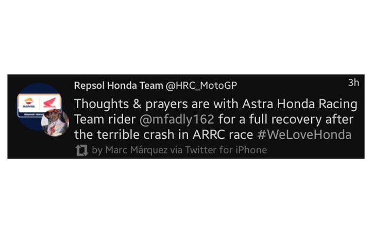Viewport: 373px width, 249px height.
Task: Click the words "Astra Honda Racing"
Action: [x=300, y=104]
